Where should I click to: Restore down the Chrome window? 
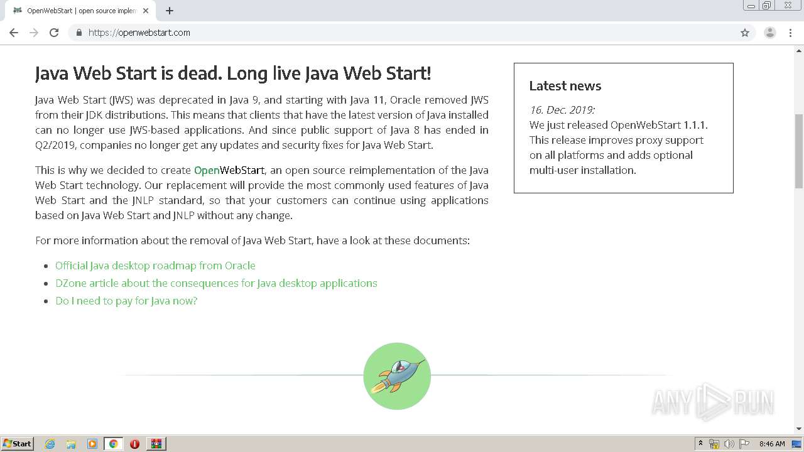pos(767,6)
